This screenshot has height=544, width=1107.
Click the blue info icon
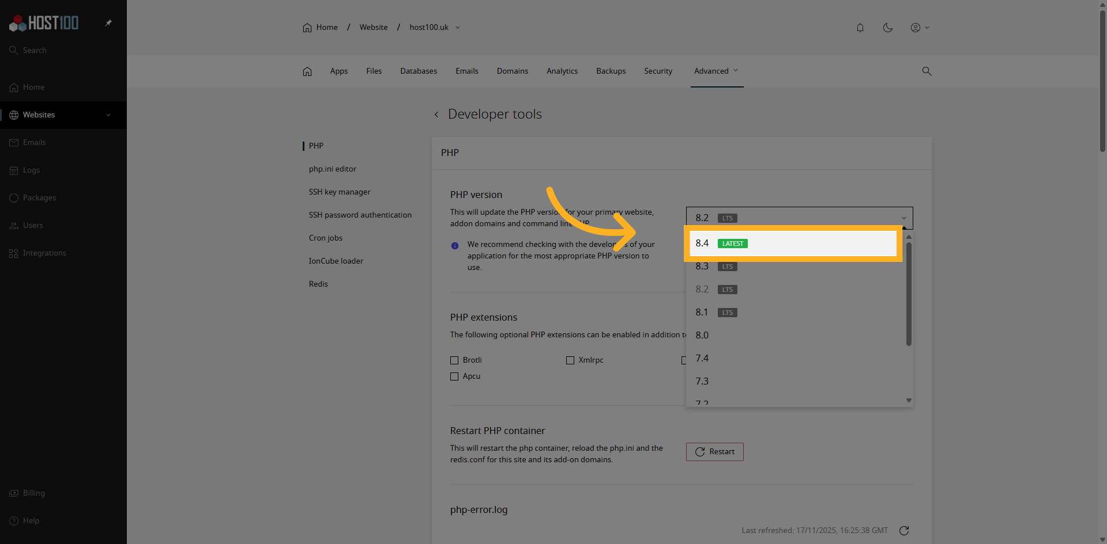[455, 246]
